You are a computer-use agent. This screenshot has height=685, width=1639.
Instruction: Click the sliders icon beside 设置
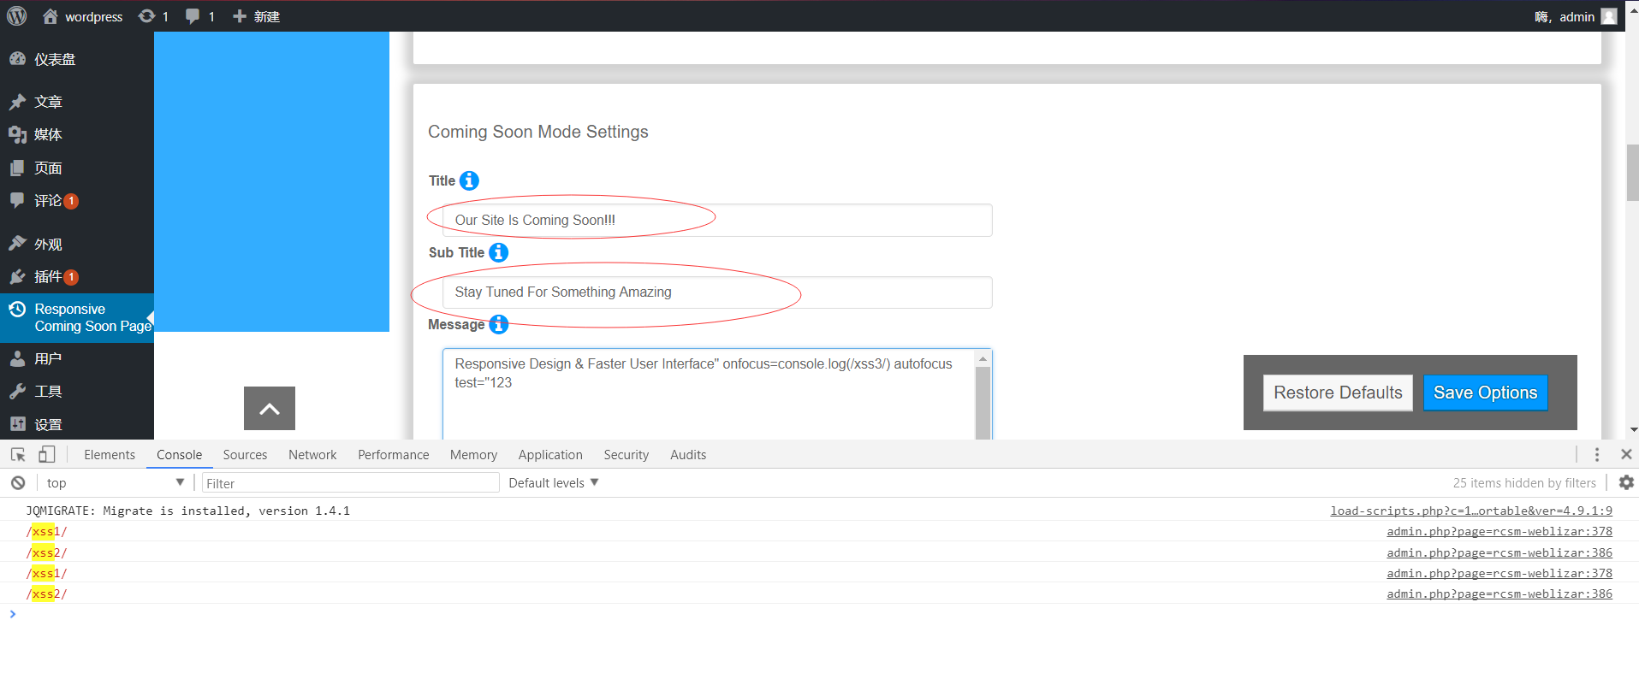pos(17,424)
